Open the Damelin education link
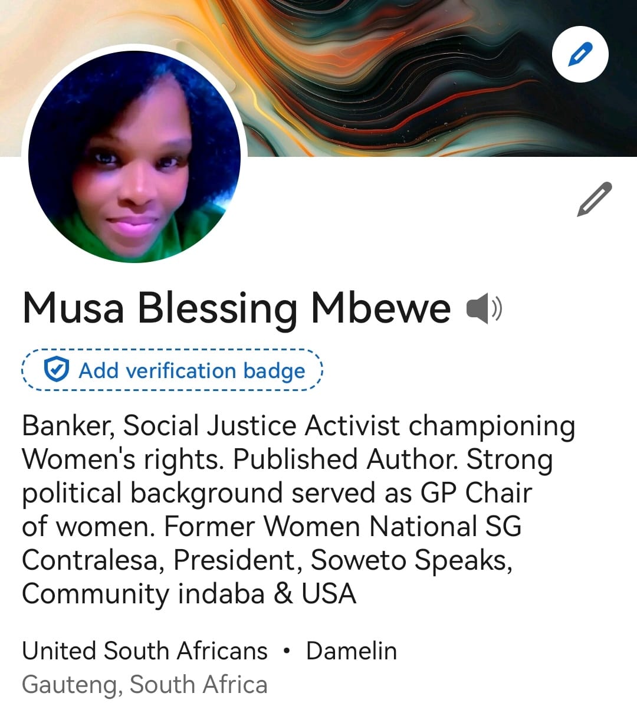Screen dimensions: 637x716 point(352,651)
